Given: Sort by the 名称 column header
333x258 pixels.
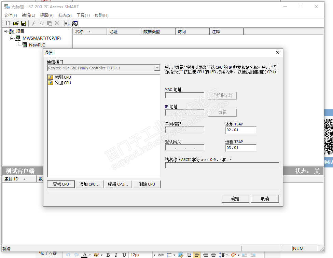Looking at the screenshot, I should pos(90,32).
